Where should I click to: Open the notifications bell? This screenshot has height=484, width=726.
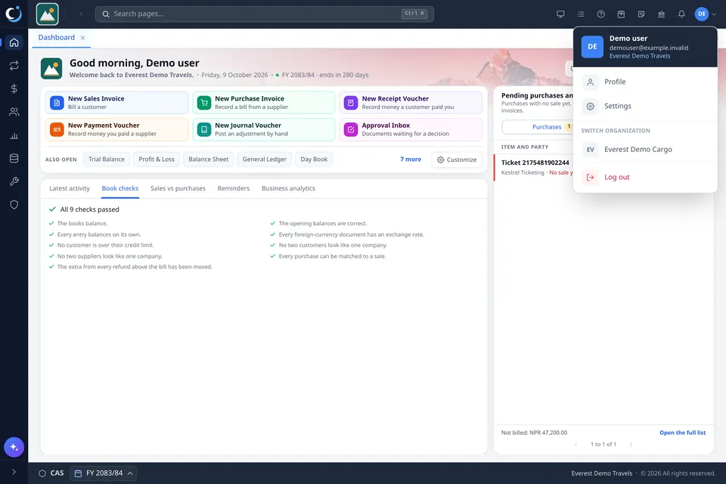681,14
